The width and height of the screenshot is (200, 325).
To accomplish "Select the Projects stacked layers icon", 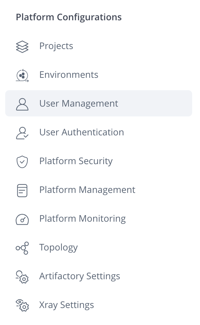I will (22, 46).
